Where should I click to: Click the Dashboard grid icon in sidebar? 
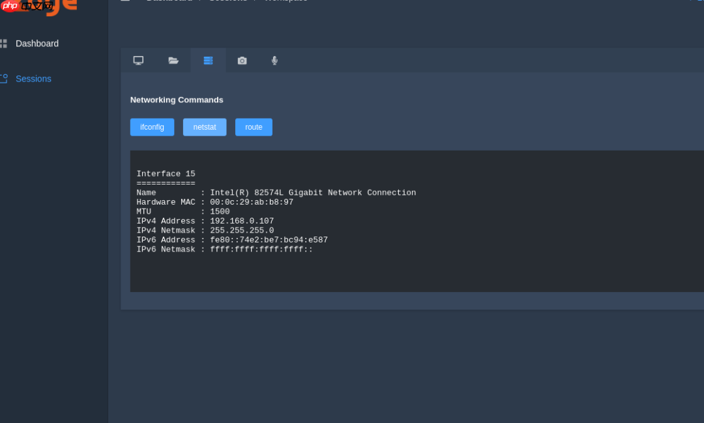(3, 44)
